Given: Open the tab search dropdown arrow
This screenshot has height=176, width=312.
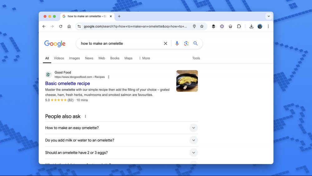Looking at the screenshot, I should tap(269, 16).
